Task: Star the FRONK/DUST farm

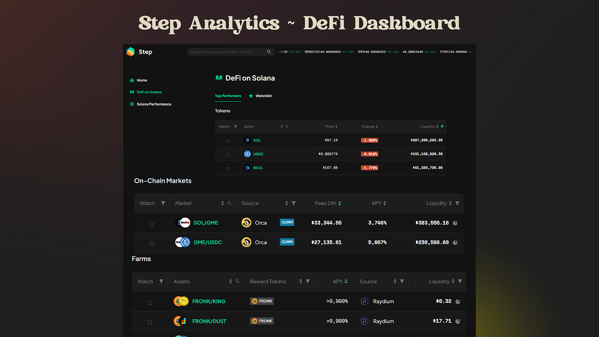Action: pos(150,322)
